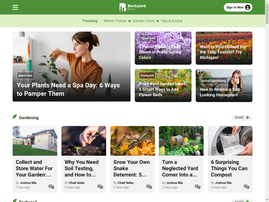Click the page vertical scrollbar thumb
269x202 pixels.
267,14
